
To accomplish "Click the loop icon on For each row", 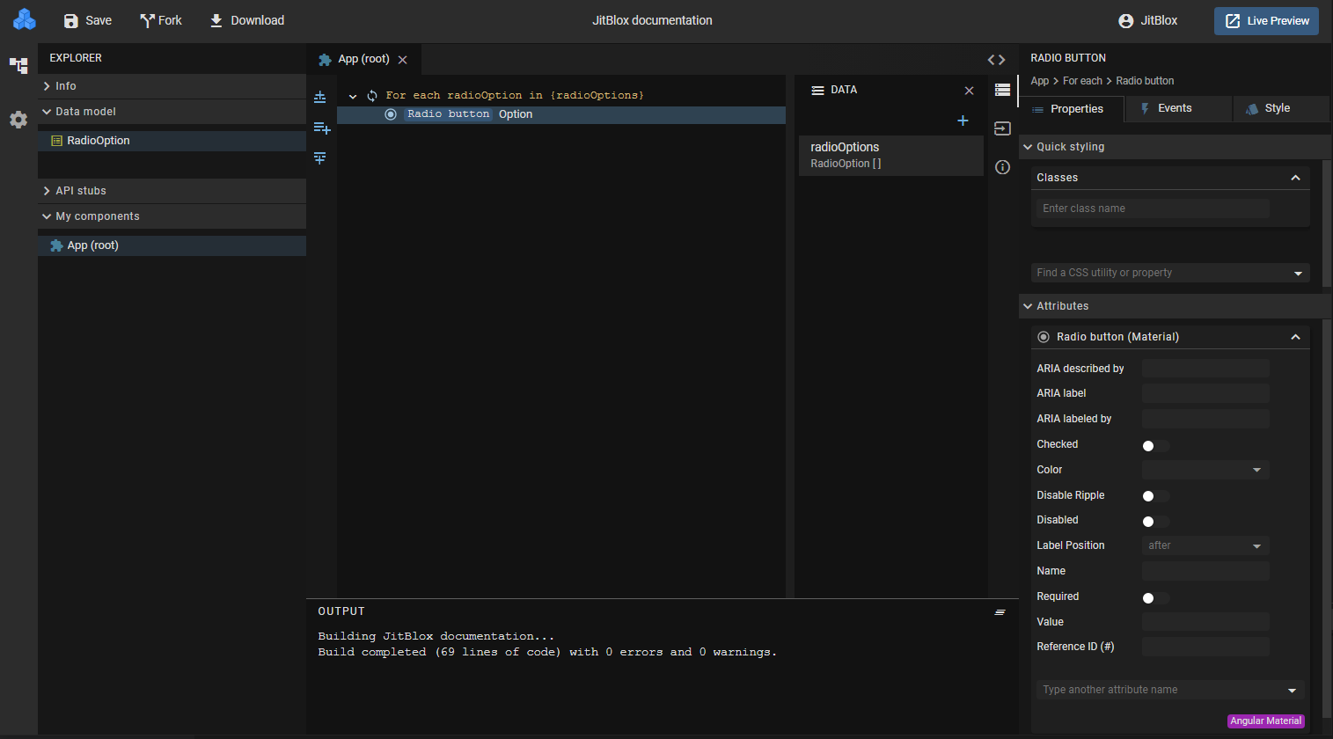I will [372, 95].
